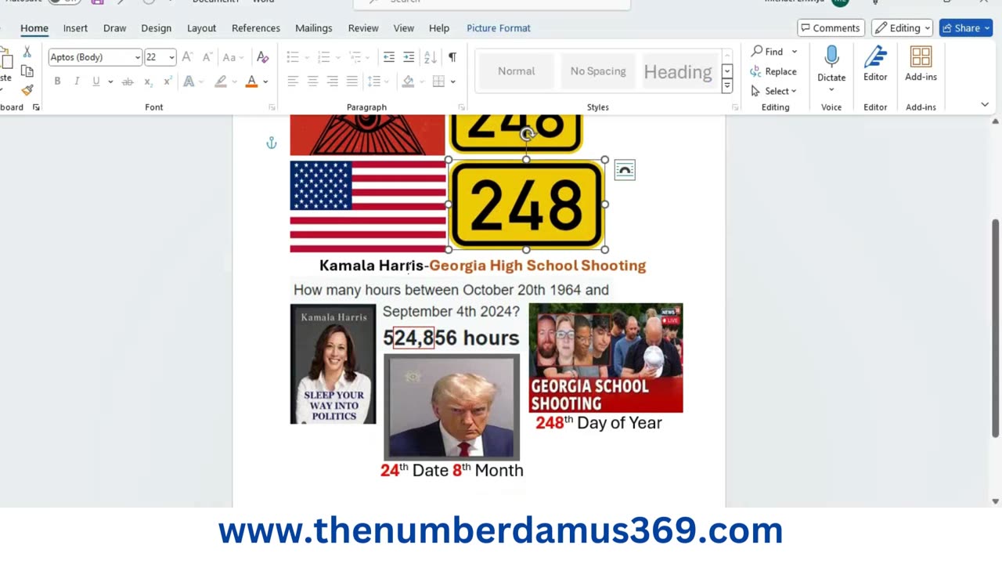Screen dimensions: 1002x564
Task: Select the Format Painter brush
Action: 27,90
